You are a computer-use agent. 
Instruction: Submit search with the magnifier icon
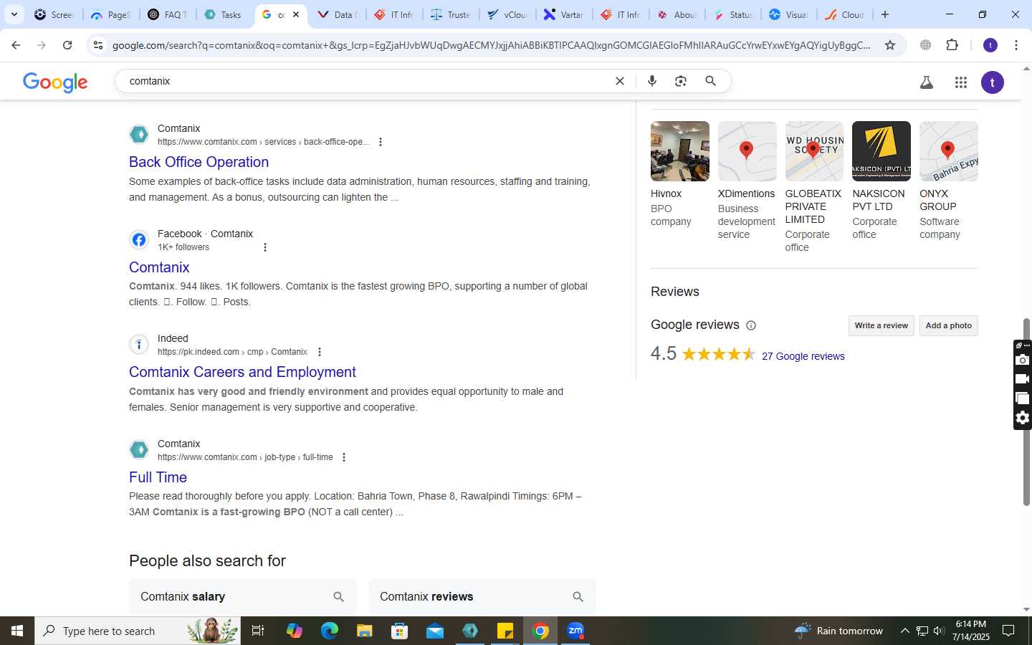(711, 81)
